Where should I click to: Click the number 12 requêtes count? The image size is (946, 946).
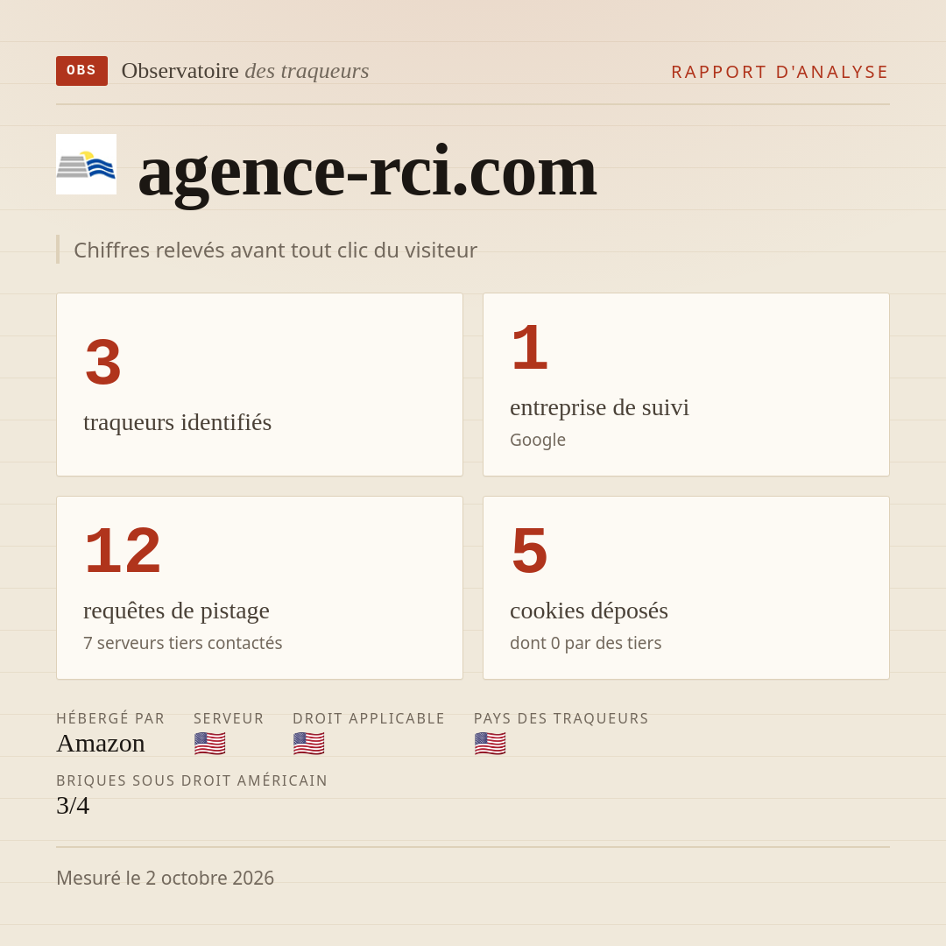[123, 552]
